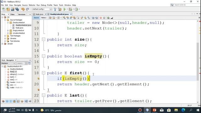Click the Last Edit icon in editor toolbar

pyautogui.click(x=50, y=18)
